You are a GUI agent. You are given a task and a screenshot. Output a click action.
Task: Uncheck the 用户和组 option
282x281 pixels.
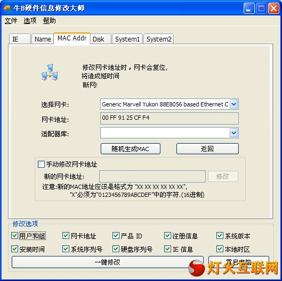(14, 236)
